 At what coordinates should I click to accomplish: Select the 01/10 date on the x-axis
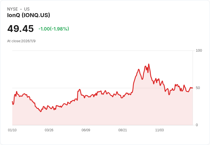coord(12,130)
